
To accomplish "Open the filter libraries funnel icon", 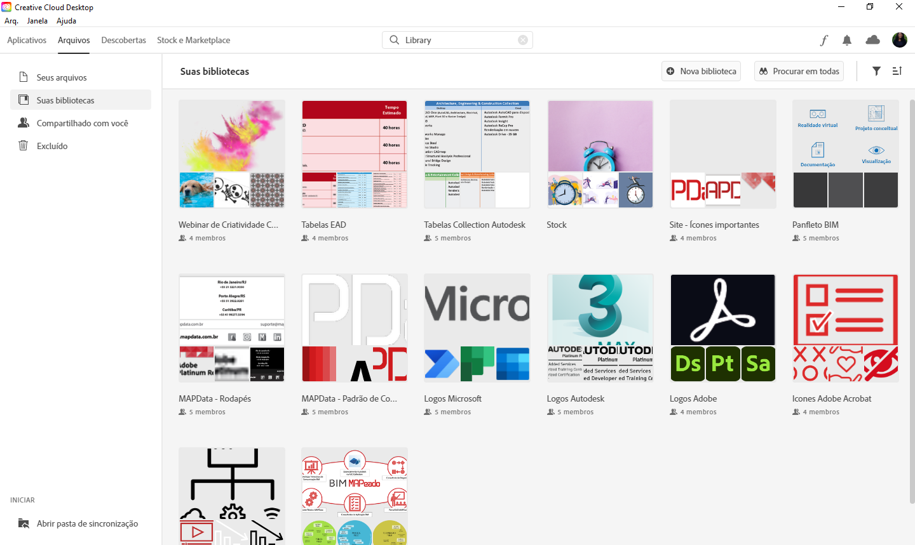I will (876, 71).
